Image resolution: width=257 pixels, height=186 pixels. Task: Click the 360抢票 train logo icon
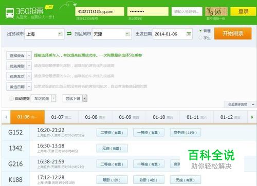10,13
